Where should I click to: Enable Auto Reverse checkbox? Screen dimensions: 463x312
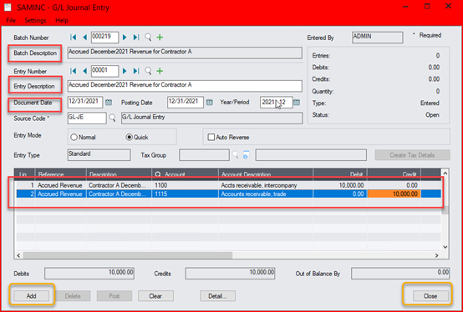point(211,138)
